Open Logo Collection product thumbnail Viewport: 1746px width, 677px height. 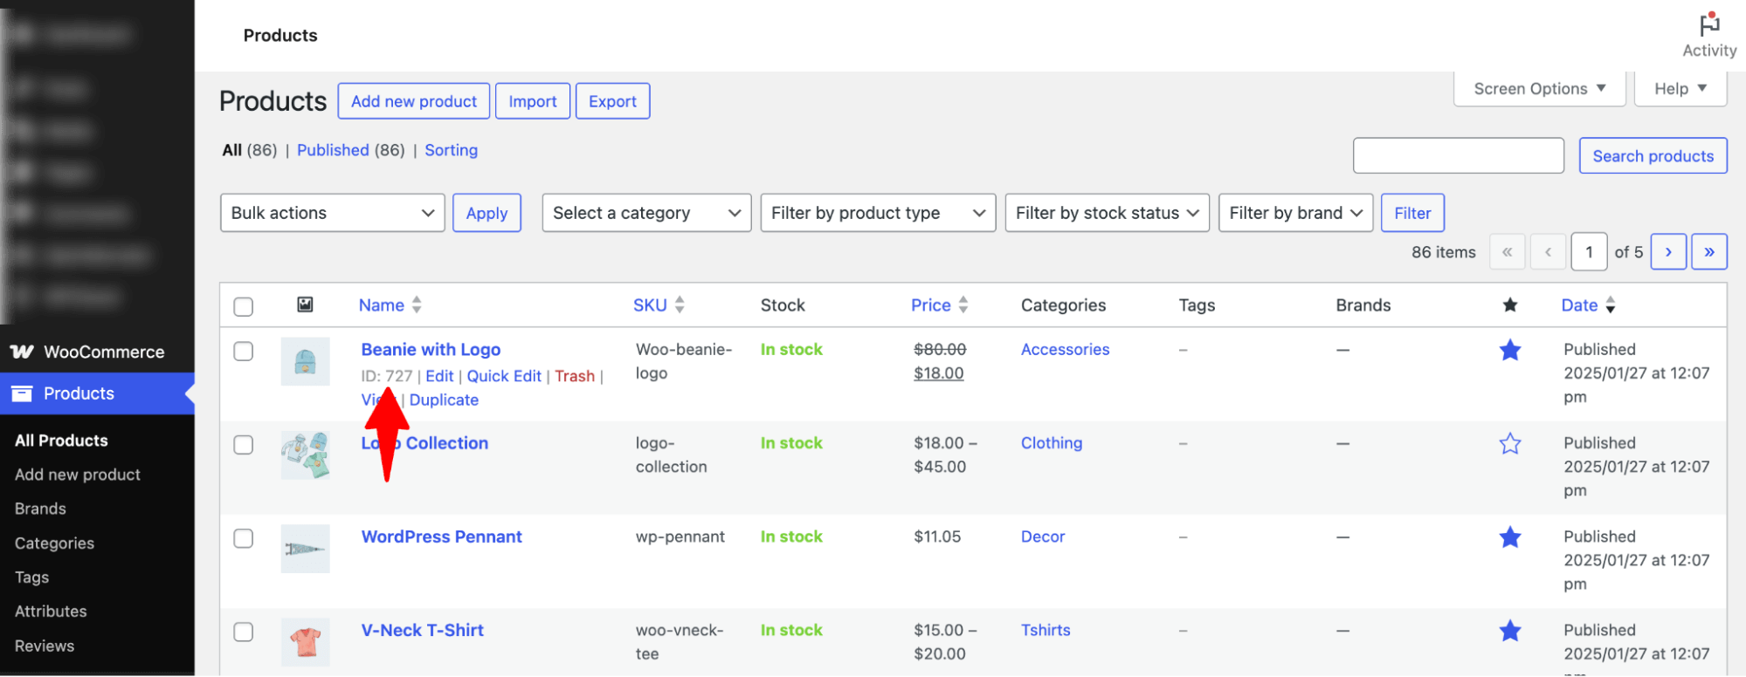(x=305, y=455)
